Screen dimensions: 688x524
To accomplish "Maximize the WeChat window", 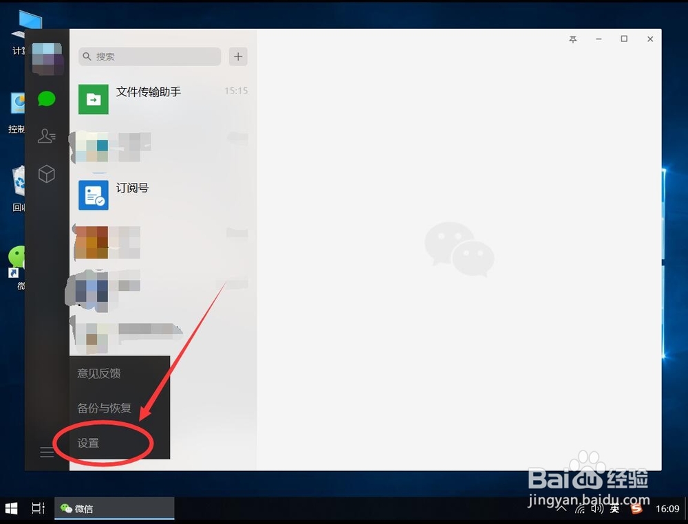I will pos(624,39).
